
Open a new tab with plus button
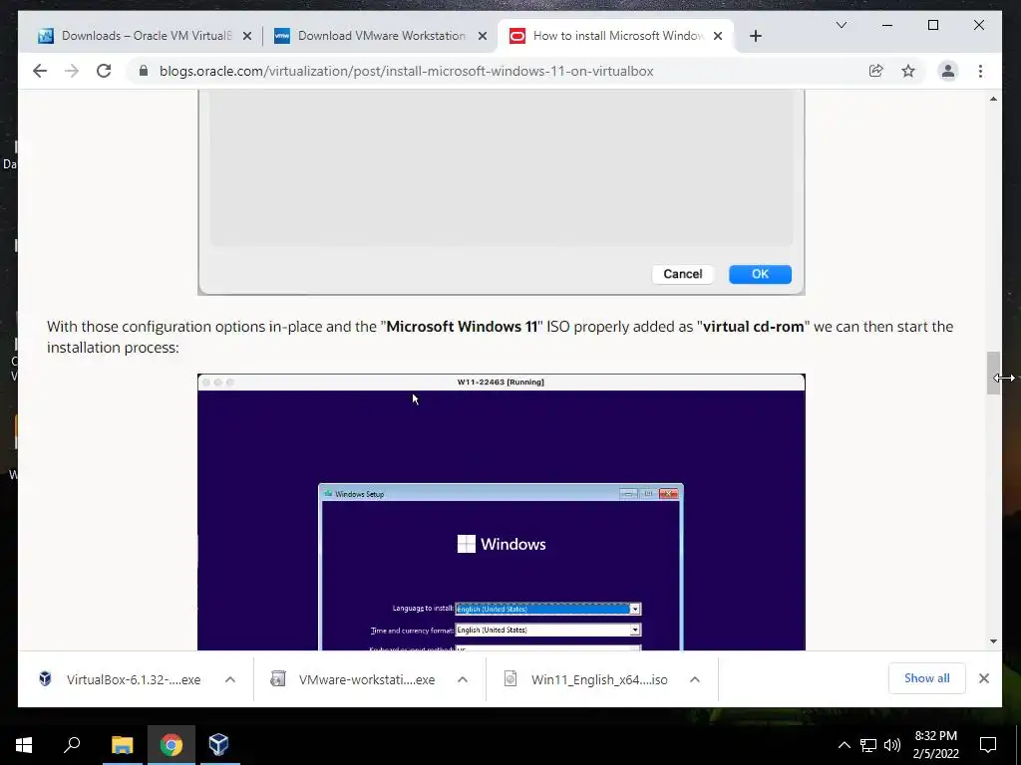(756, 36)
